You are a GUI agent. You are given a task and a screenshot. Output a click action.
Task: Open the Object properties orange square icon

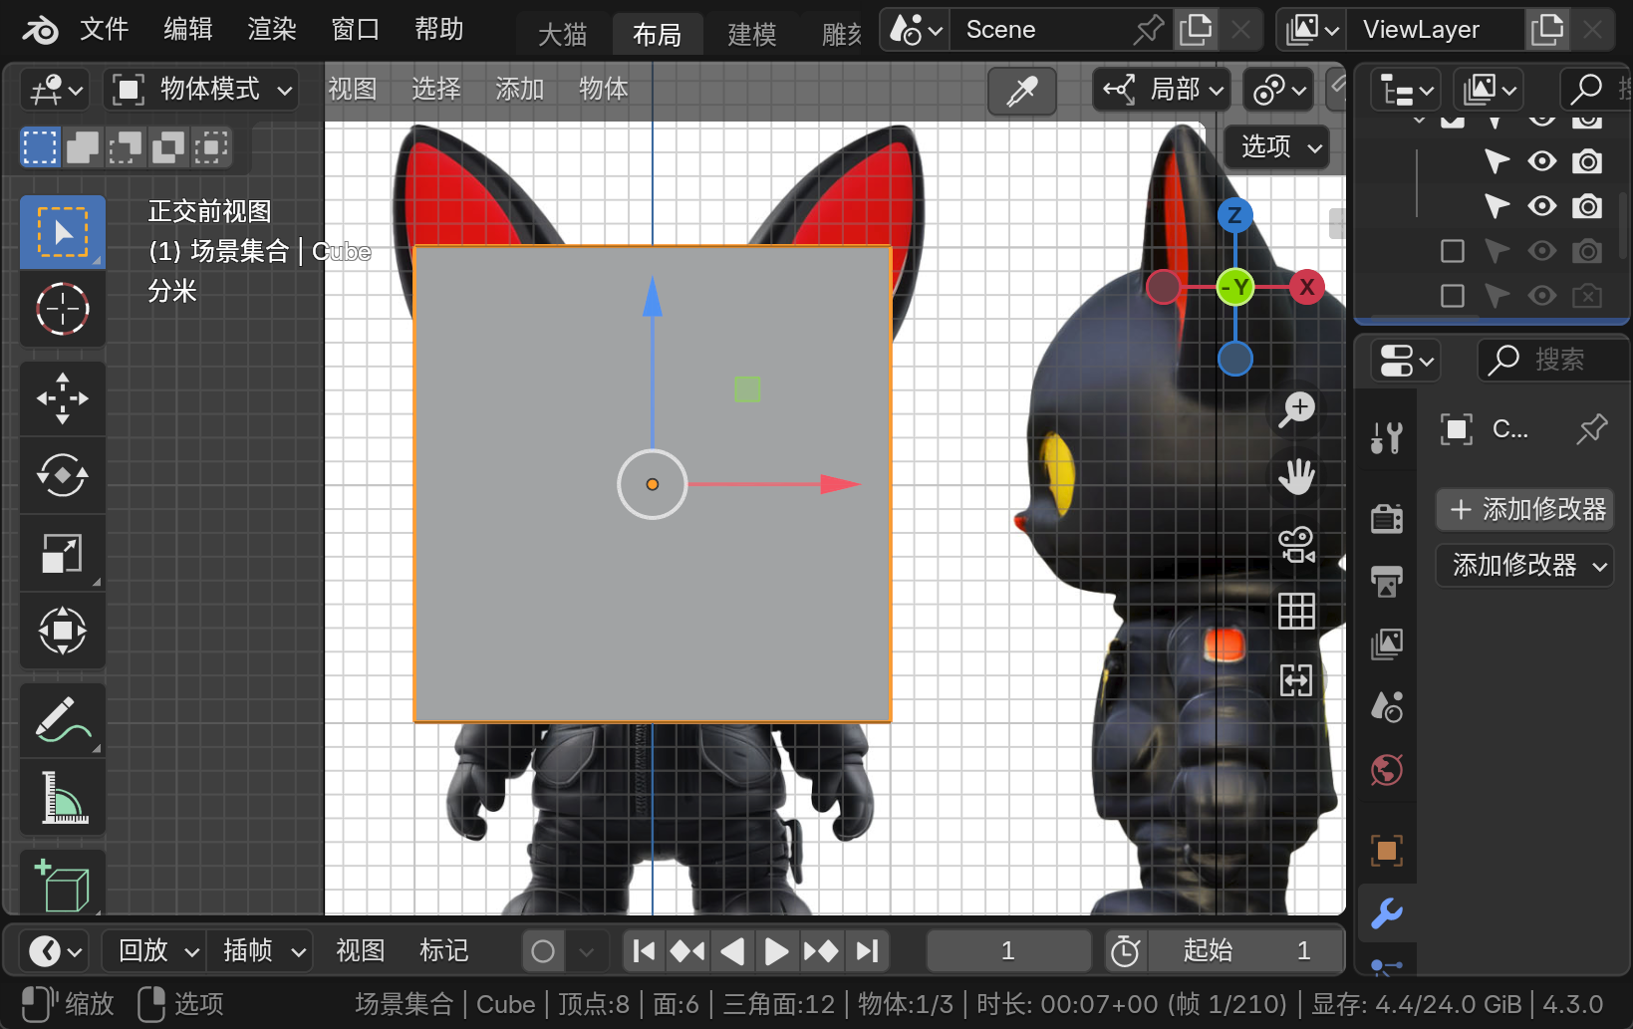click(1387, 851)
